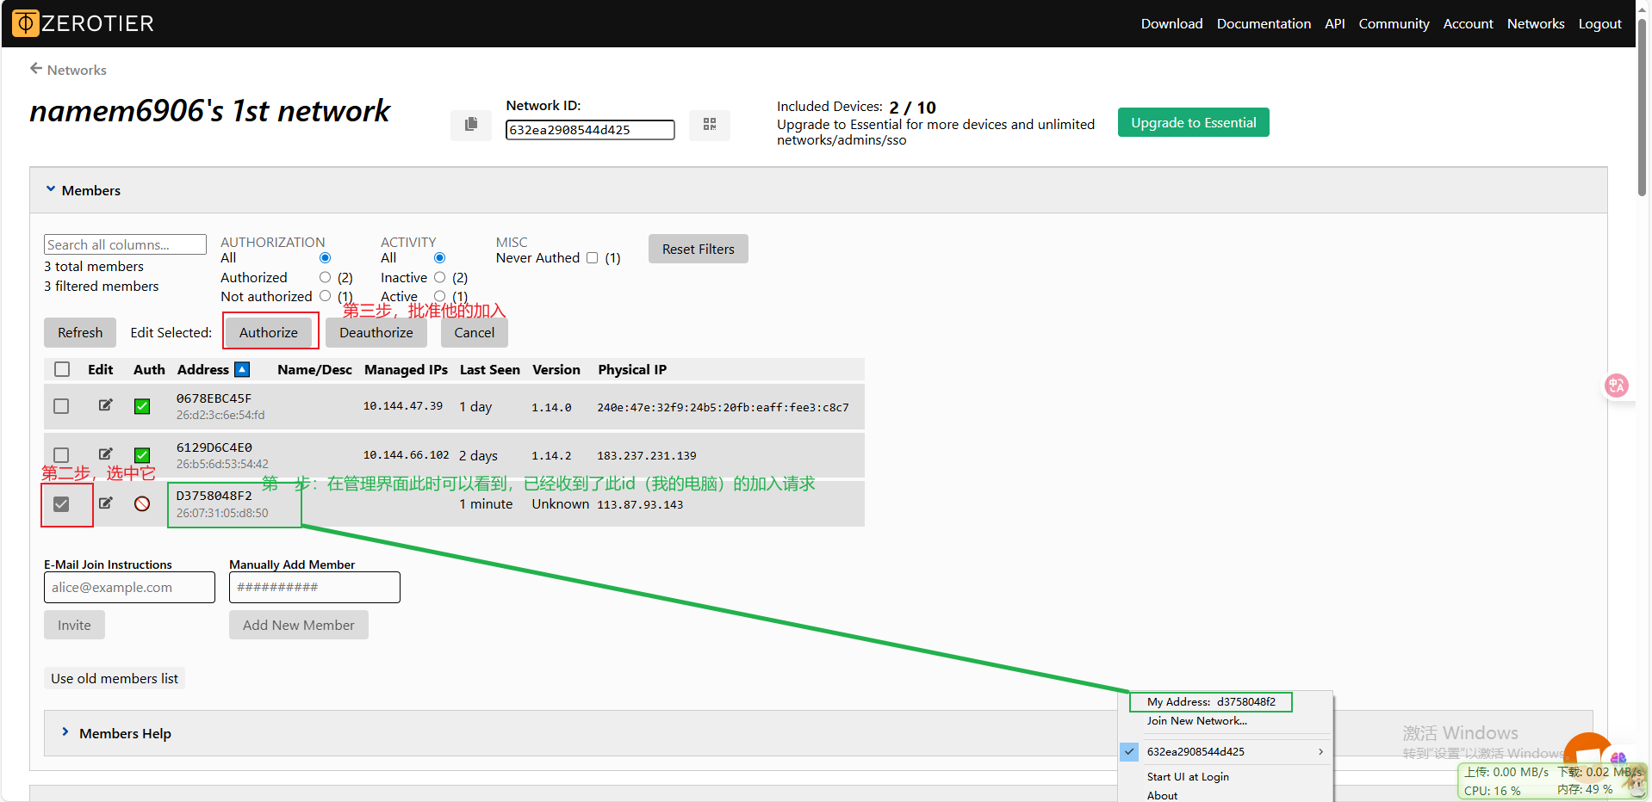Click the Physical IP column header
Viewport: 1652px width, 802px height.
pyautogui.click(x=632, y=369)
